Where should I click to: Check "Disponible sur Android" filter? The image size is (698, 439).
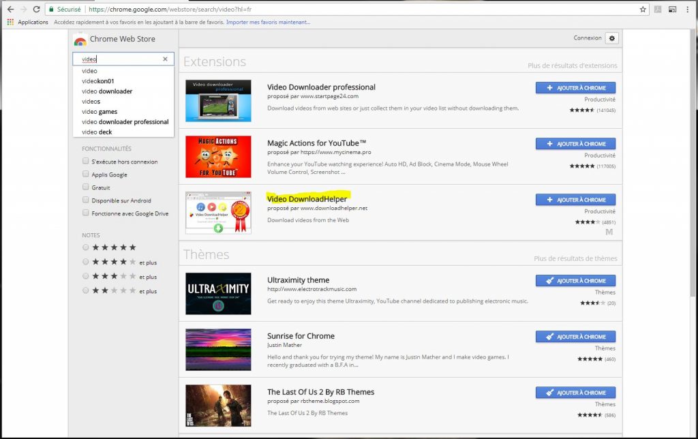[86, 200]
